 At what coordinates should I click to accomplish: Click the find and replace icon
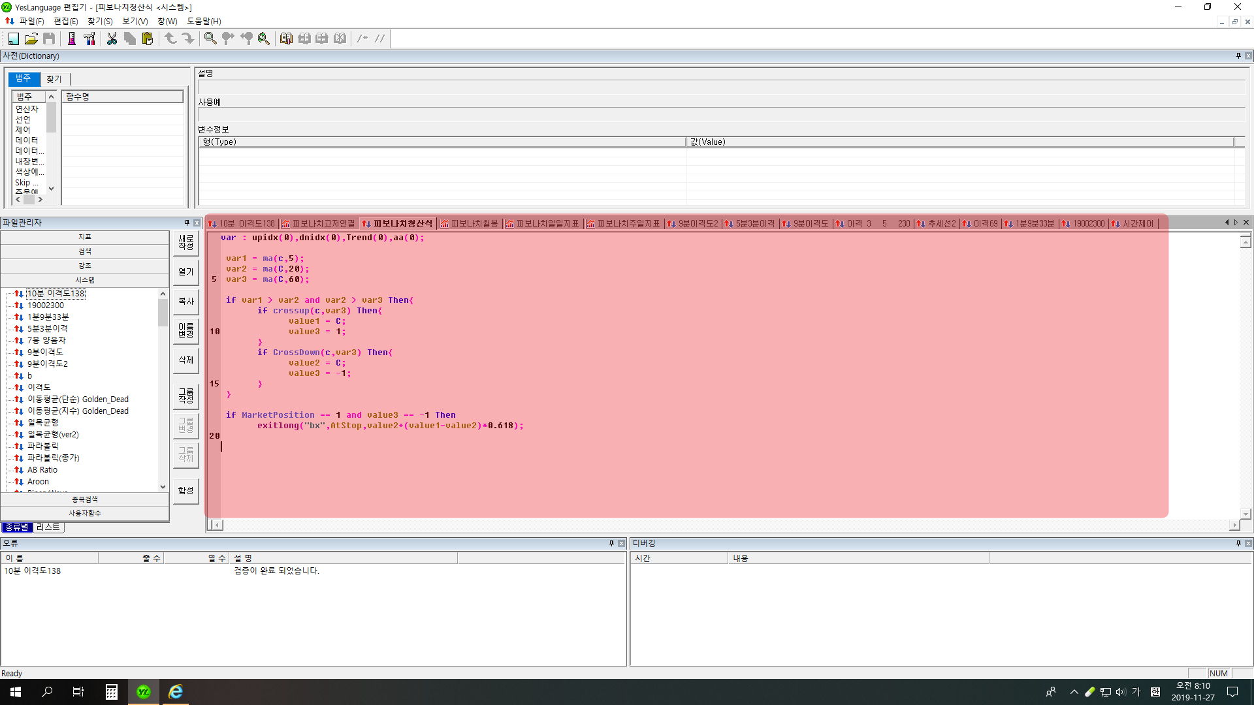click(x=263, y=39)
